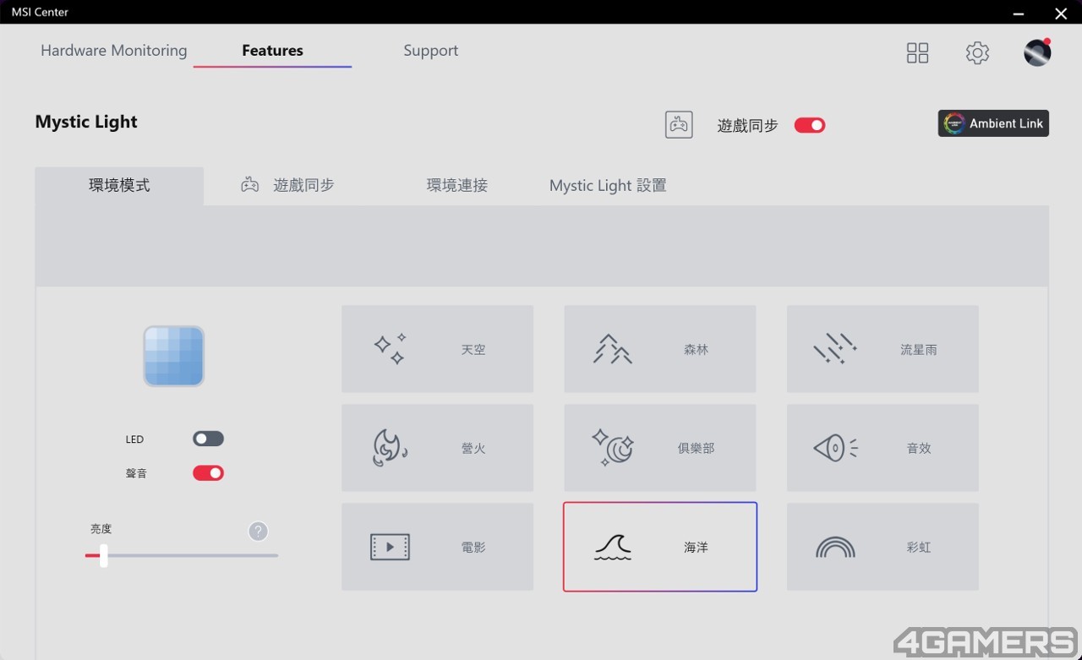This screenshot has height=660, width=1082.
Task: Click the blue pixel color preview swatch
Action: click(x=173, y=356)
